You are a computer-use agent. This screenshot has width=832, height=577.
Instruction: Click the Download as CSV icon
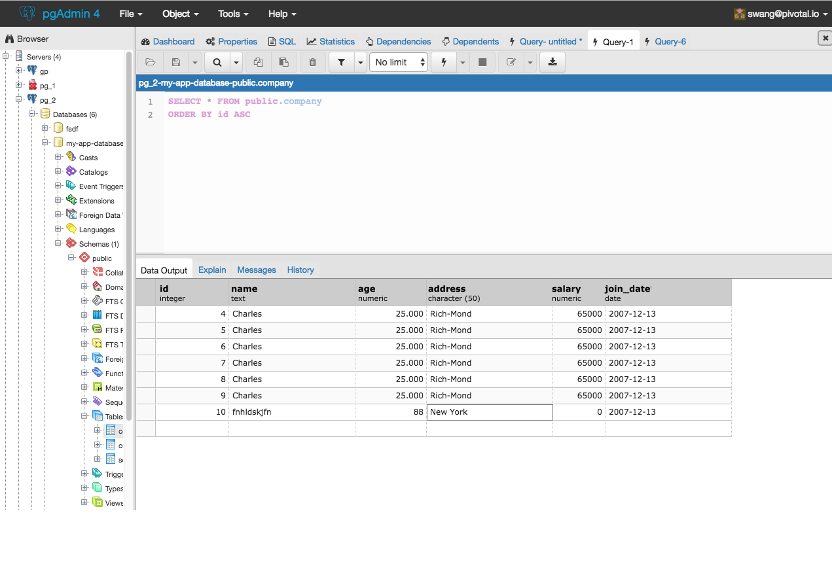(552, 62)
